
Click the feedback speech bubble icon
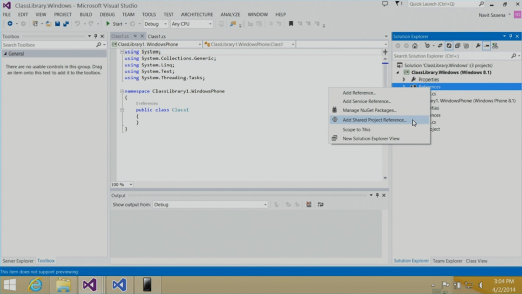pos(385,4)
